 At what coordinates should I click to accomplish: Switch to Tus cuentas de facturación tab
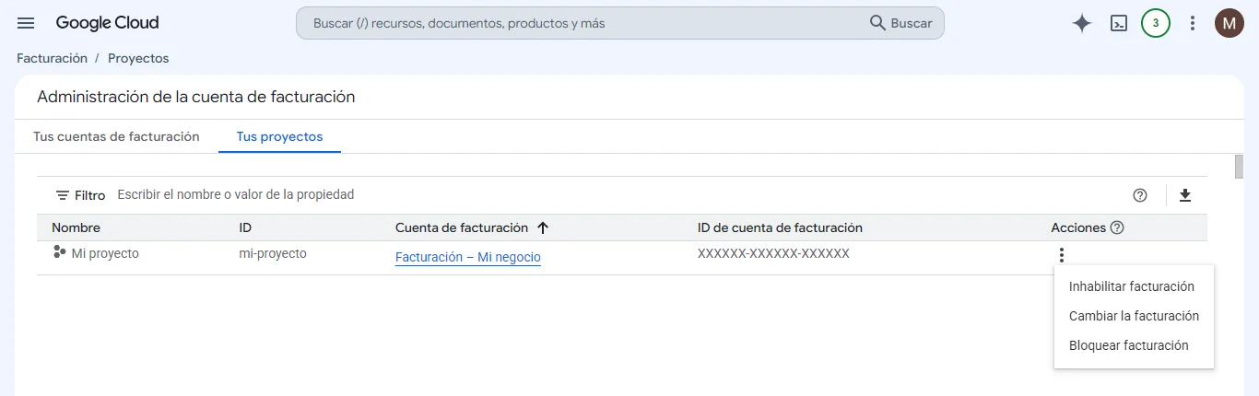click(116, 136)
